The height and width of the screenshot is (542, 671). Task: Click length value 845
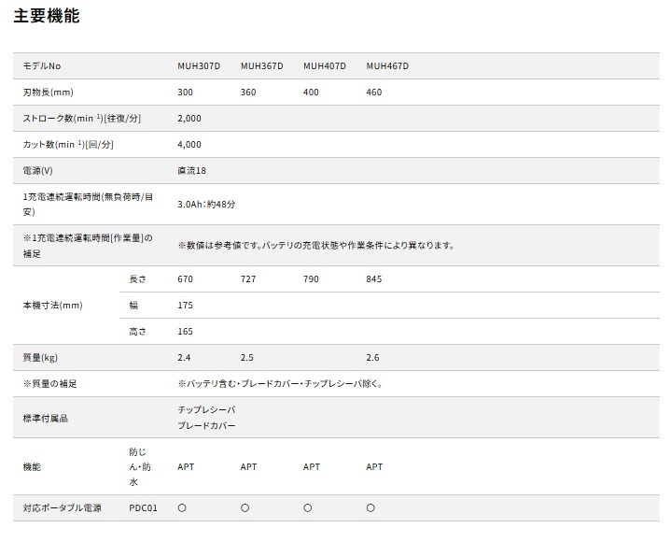(x=373, y=278)
